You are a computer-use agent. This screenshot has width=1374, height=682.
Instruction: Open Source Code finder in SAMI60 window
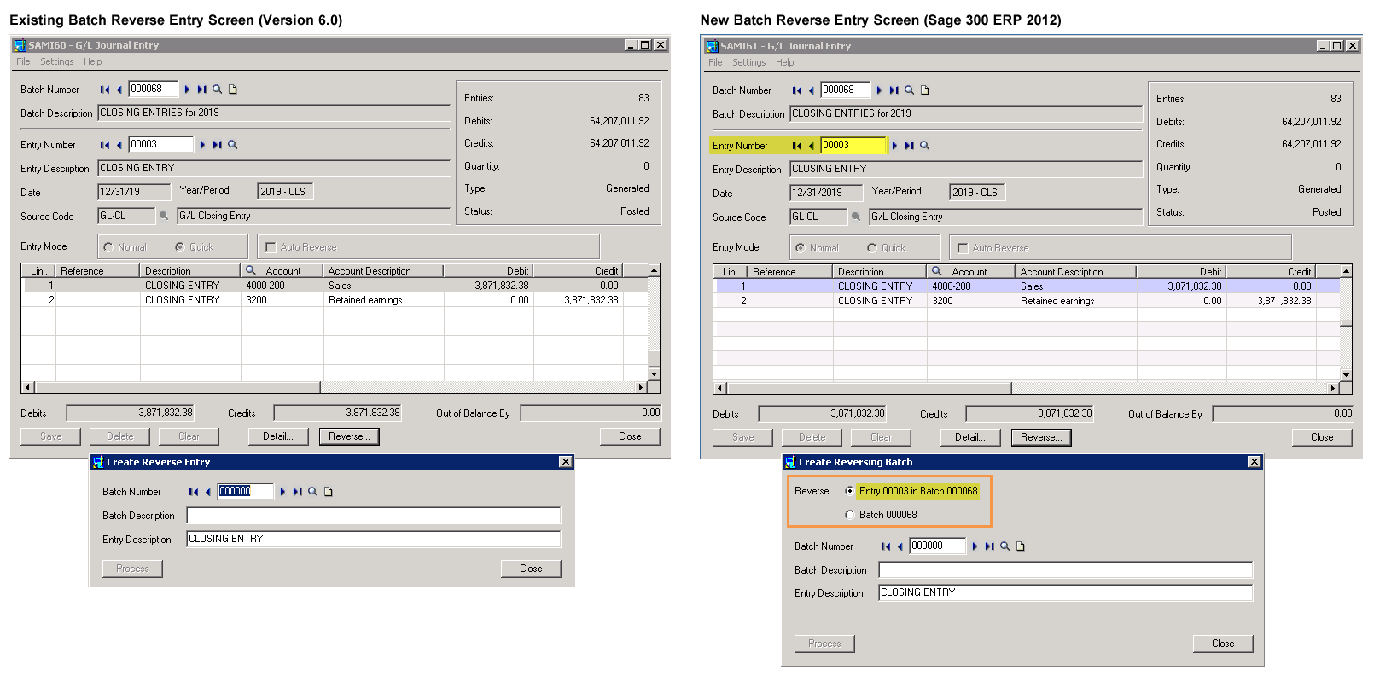click(x=164, y=216)
